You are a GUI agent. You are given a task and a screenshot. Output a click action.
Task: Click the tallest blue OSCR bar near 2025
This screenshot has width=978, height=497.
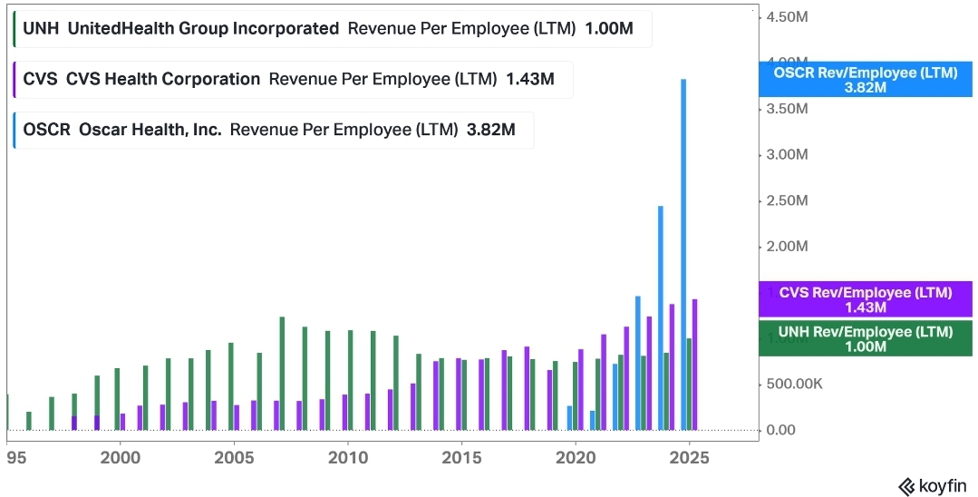(683, 254)
